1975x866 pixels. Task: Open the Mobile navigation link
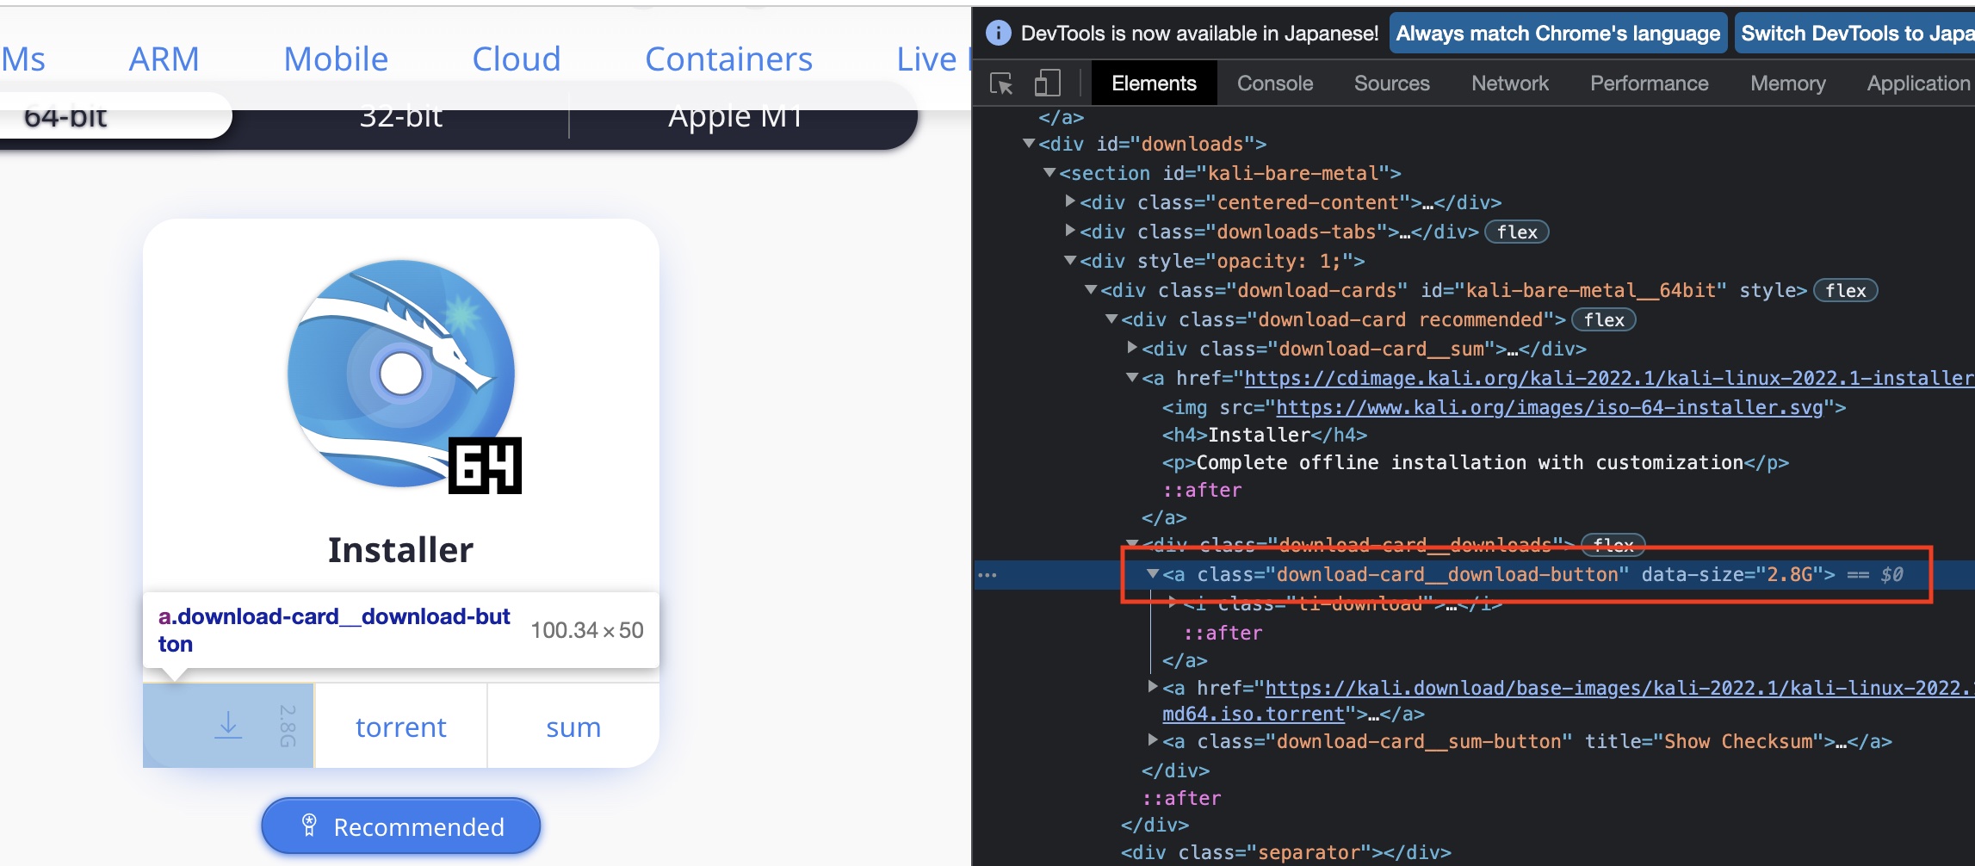coord(336,59)
